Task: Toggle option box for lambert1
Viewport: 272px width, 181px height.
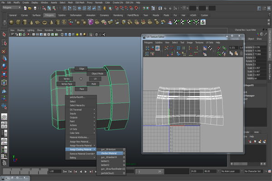Action: 124,161
